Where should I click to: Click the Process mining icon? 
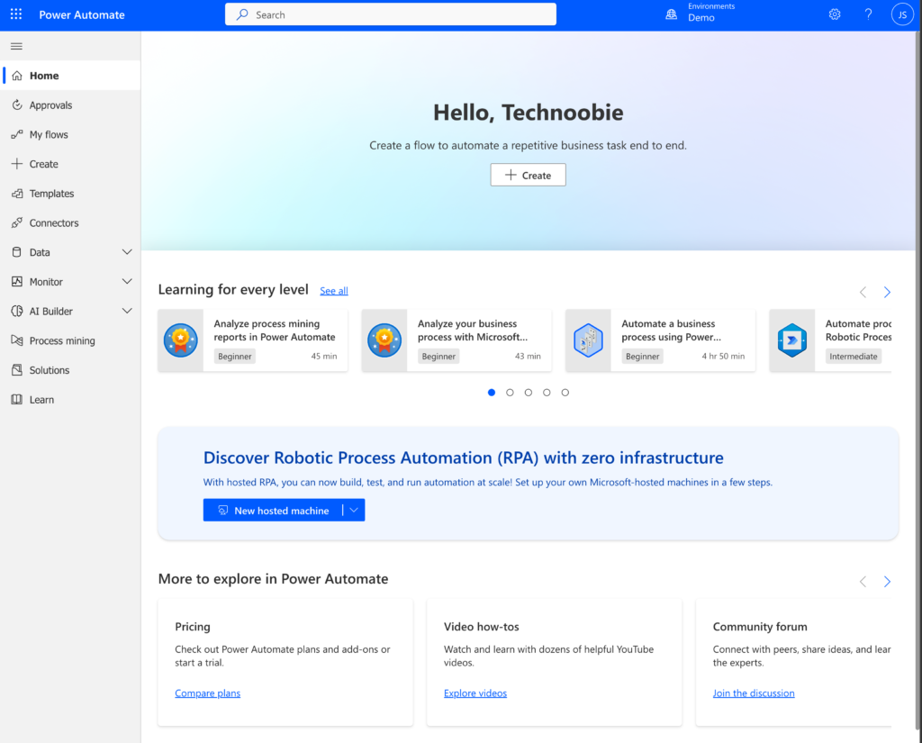pyautogui.click(x=17, y=340)
